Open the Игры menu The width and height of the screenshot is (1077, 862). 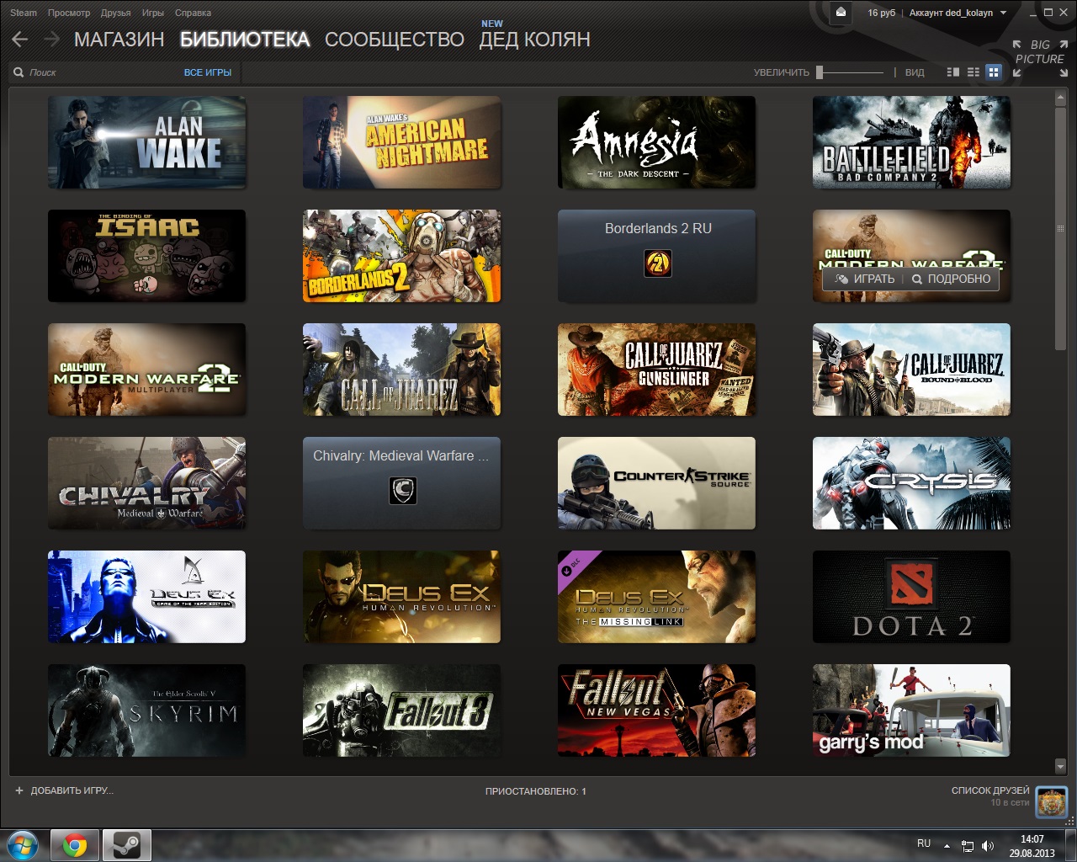[153, 13]
